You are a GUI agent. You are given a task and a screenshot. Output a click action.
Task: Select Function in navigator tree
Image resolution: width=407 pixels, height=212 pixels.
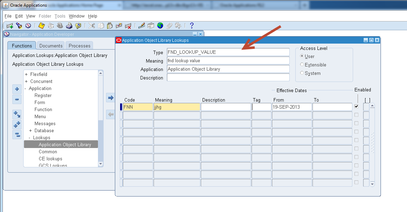pos(43,109)
